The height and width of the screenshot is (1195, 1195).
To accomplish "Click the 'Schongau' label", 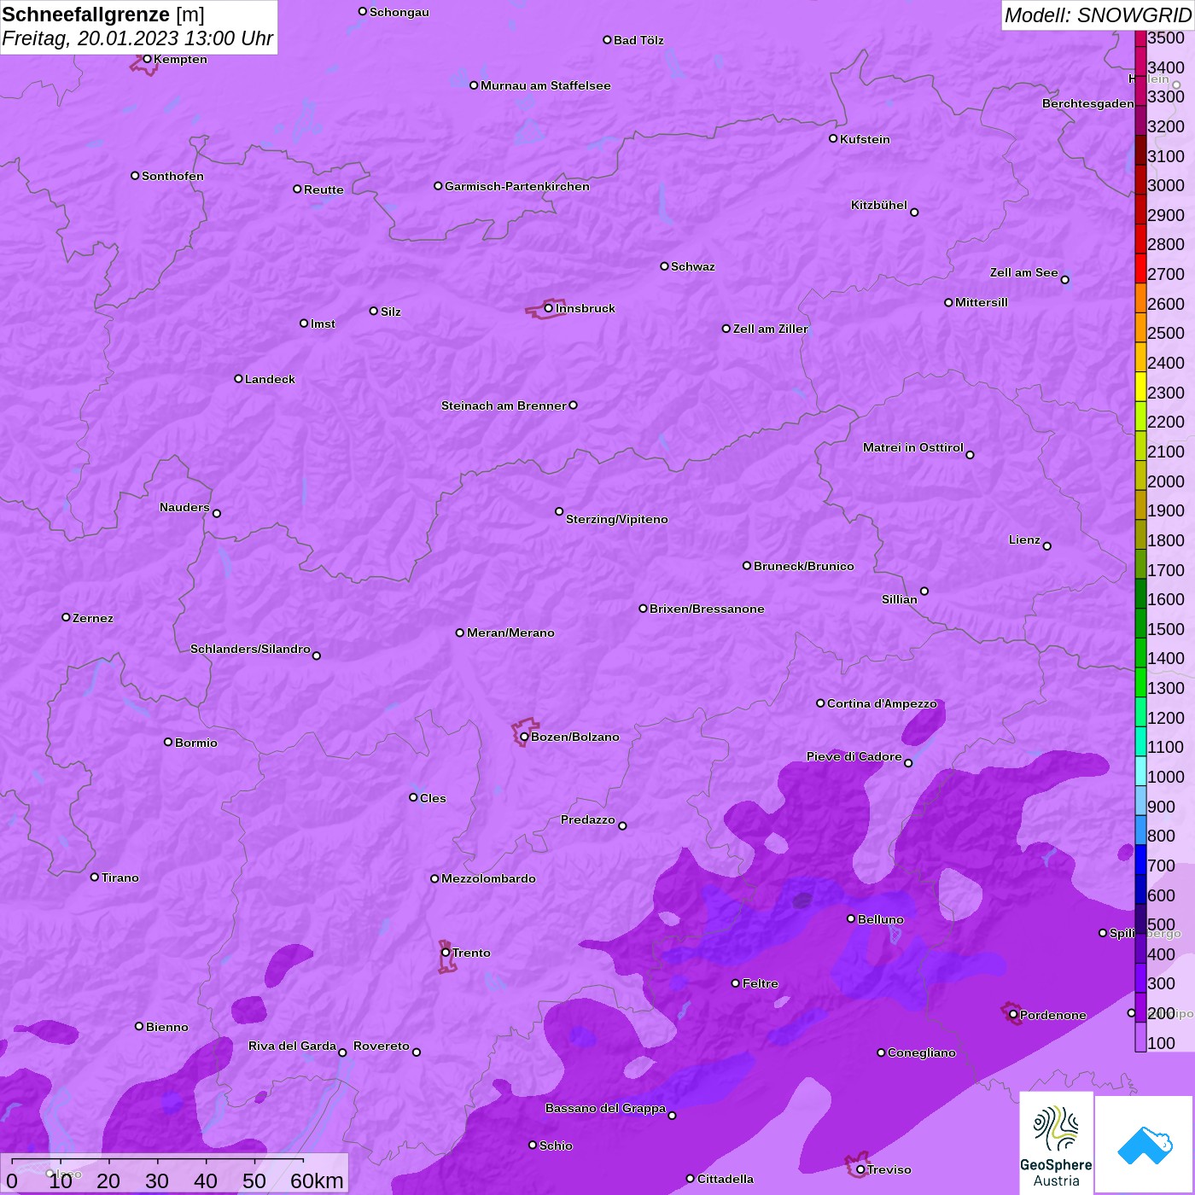I will coord(399,12).
